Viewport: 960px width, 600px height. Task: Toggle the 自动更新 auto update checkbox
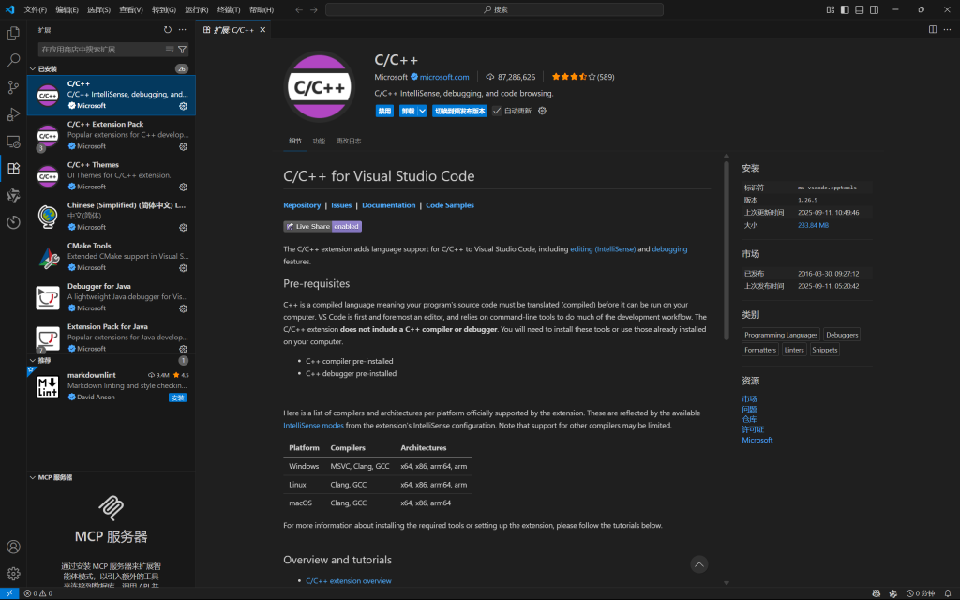click(x=498, y=111)
